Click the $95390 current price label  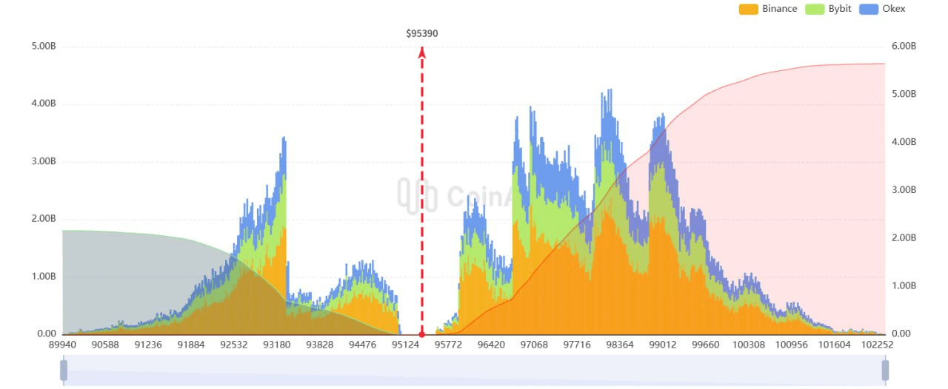coord(421,34)
